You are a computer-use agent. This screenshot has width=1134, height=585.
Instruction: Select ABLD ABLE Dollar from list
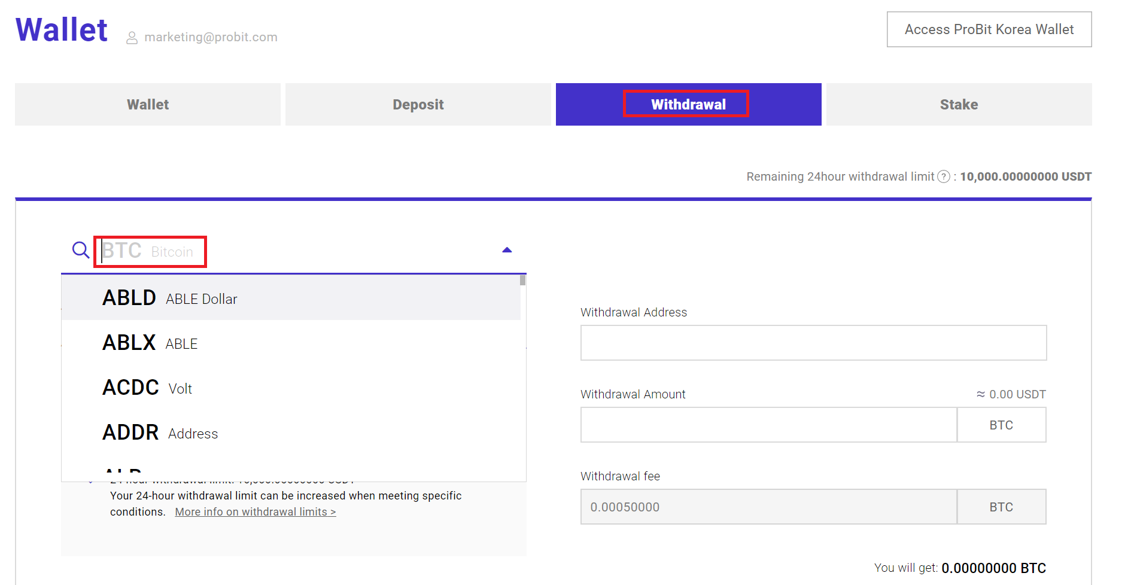(291, 297)
